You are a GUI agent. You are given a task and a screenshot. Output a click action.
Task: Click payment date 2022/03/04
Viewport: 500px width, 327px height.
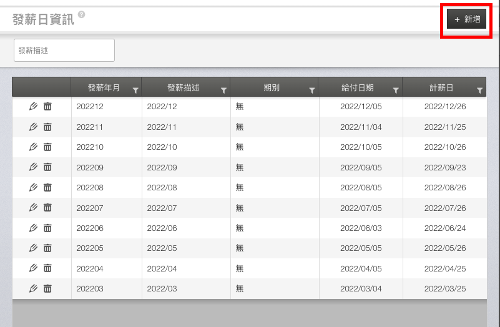(x=361, y=289)
